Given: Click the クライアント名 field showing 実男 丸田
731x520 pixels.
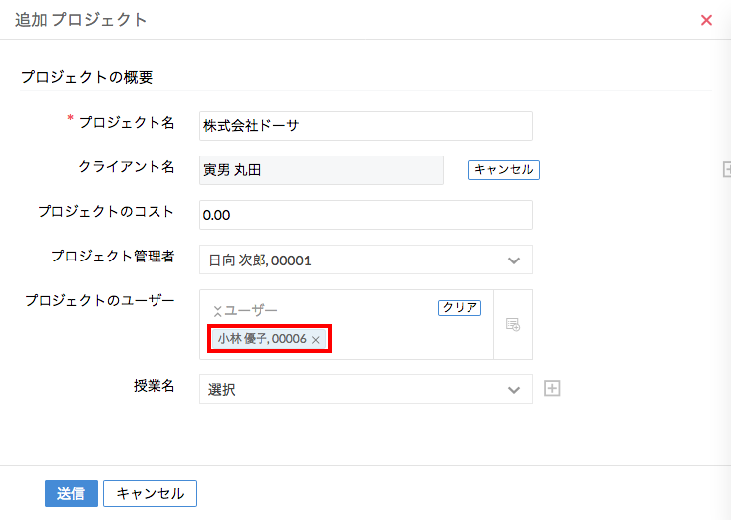Looking at the screenshot, I should coord(321,170).
